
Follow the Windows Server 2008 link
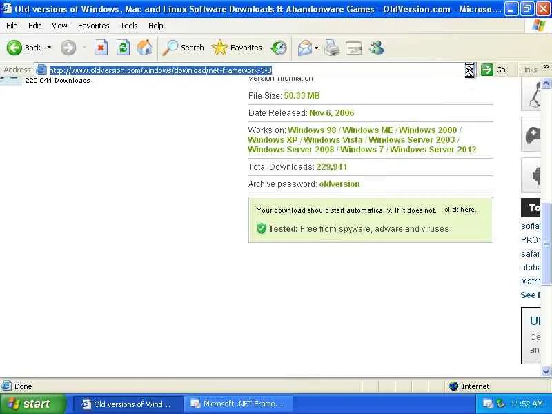point(291,149)
